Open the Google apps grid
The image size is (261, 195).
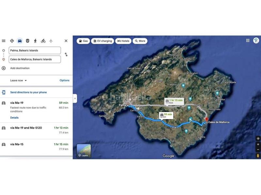pos(248,41)
